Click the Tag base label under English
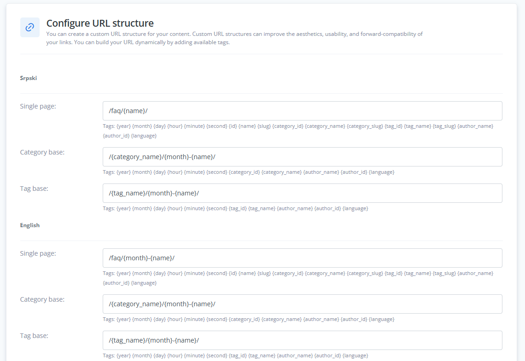Screen dimensions: 525x361 click(34, 336)
